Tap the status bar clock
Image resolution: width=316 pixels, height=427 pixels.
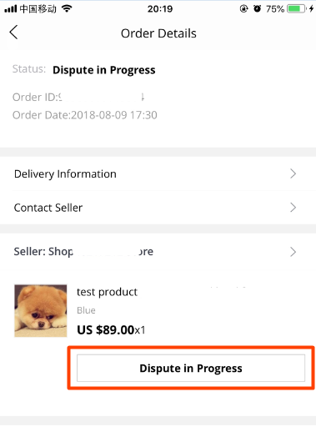(160, 9)
